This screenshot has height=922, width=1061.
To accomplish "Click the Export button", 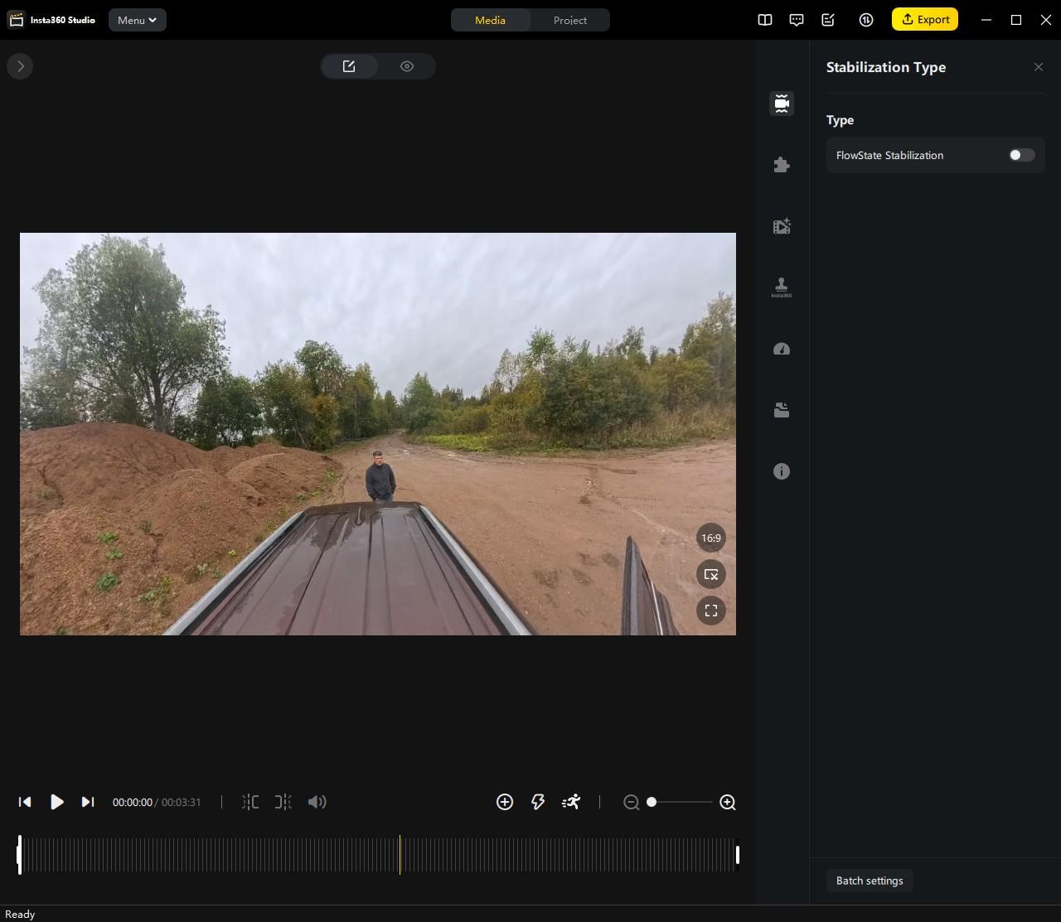I will point(924,19).
